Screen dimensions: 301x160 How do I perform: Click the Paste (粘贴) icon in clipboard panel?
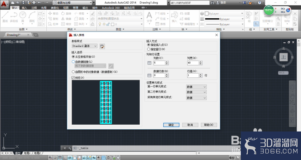point(287,17)
